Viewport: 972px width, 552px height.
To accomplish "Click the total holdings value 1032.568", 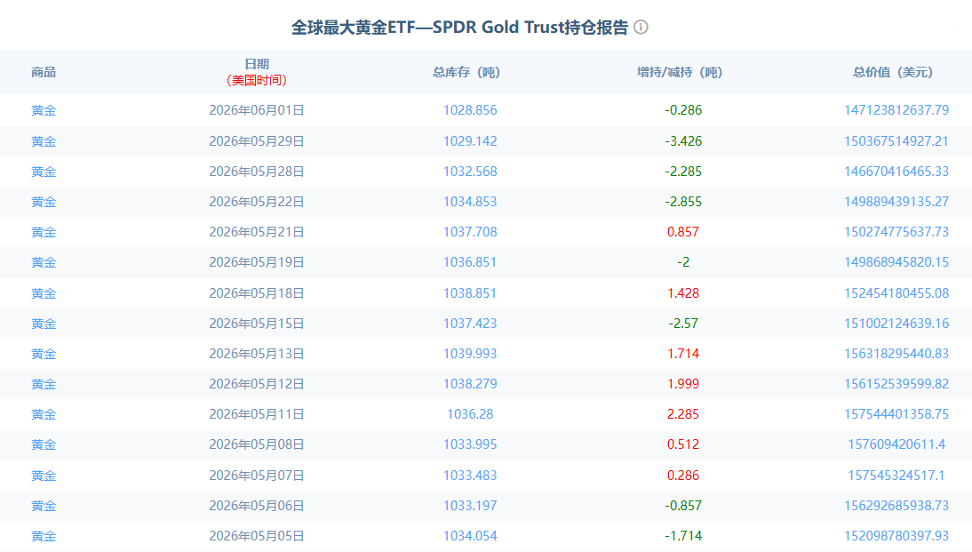I will pyautogui.click(x=470, y=172).
